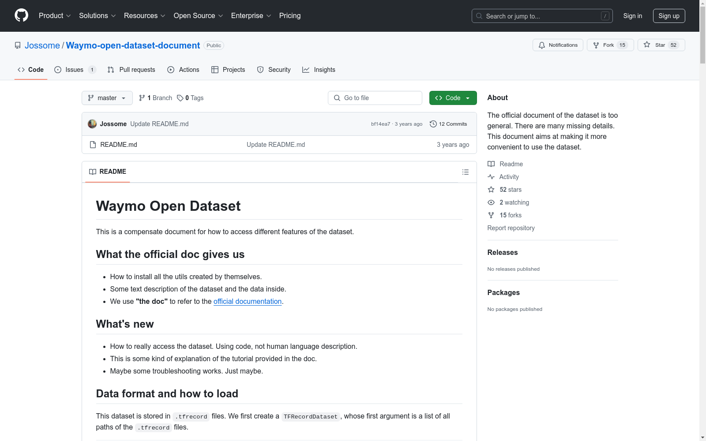Fork this repository
Image resolution: width=706 pixels, height=441 pixels.
click(x=610, y=45)
